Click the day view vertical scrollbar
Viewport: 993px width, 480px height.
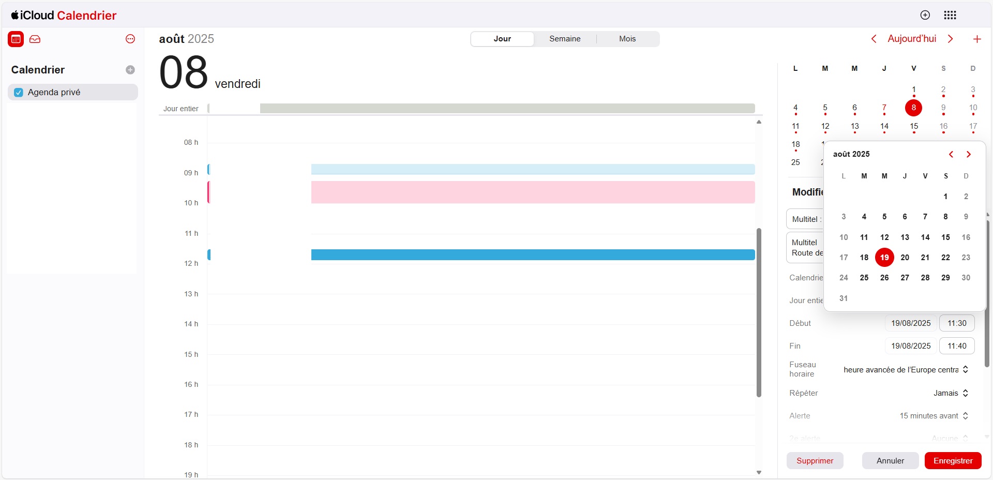pos(759,312)
